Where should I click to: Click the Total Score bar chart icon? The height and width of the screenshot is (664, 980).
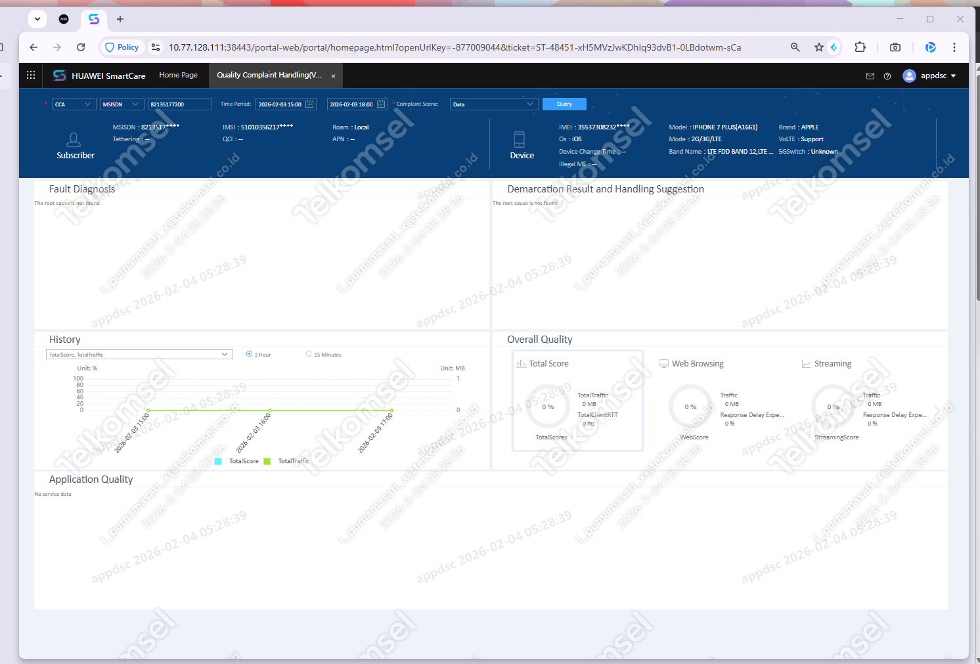click(522, 364)
